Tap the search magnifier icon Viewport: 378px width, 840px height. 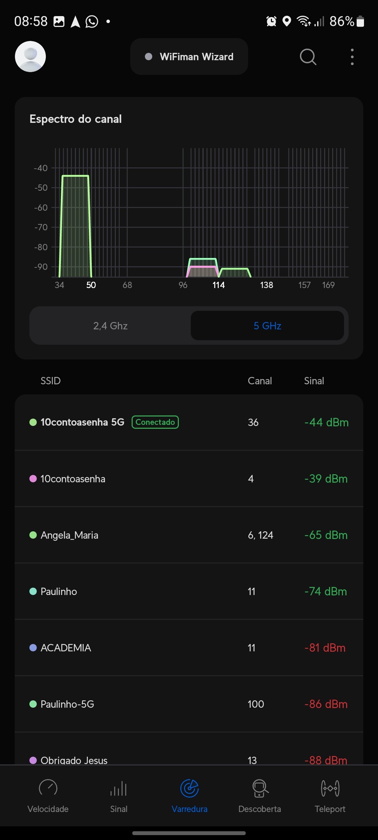(x=308, y=57)
